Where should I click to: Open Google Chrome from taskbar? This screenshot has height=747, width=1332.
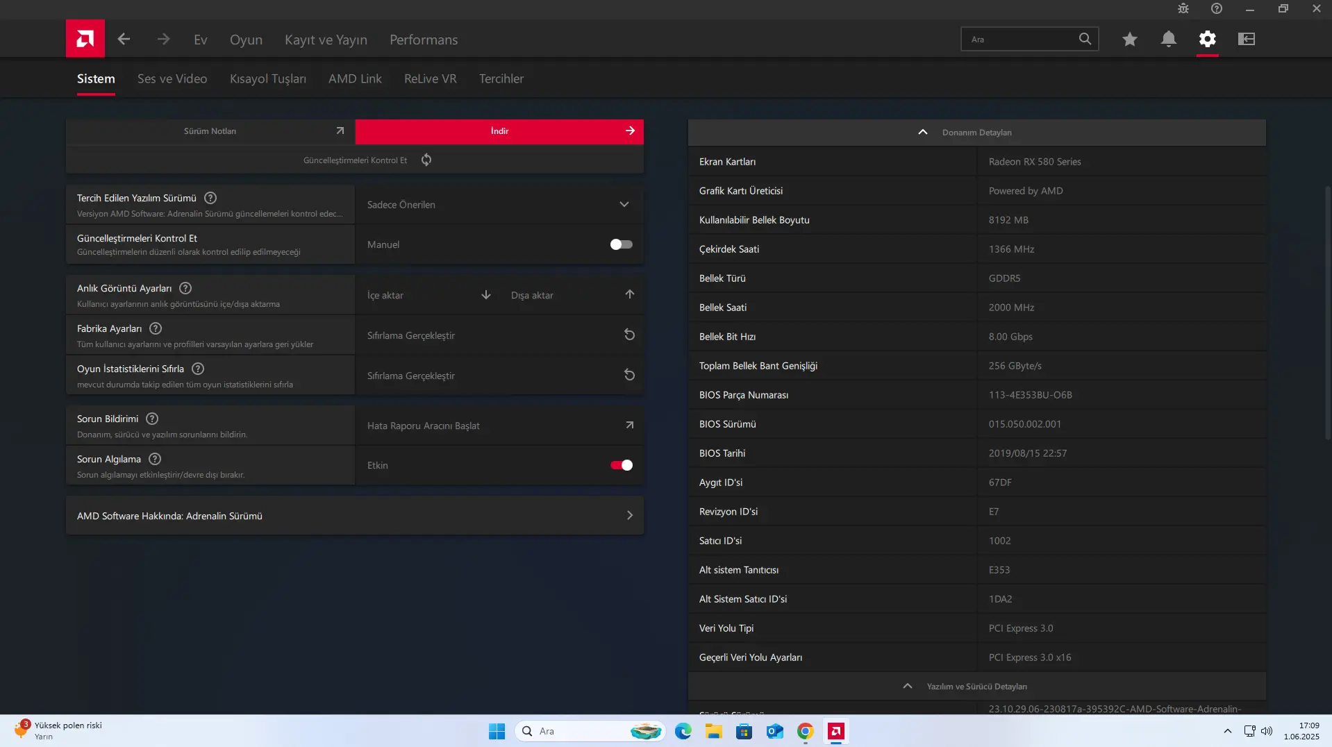click(806, 731)
